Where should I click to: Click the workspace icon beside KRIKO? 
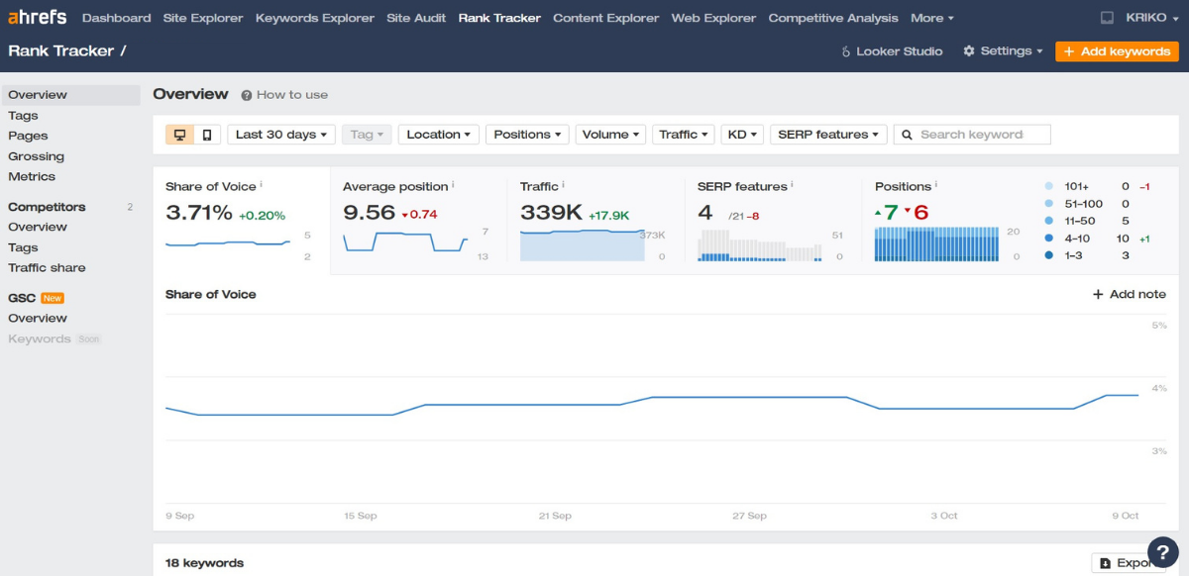click(x=1108, y=18)
